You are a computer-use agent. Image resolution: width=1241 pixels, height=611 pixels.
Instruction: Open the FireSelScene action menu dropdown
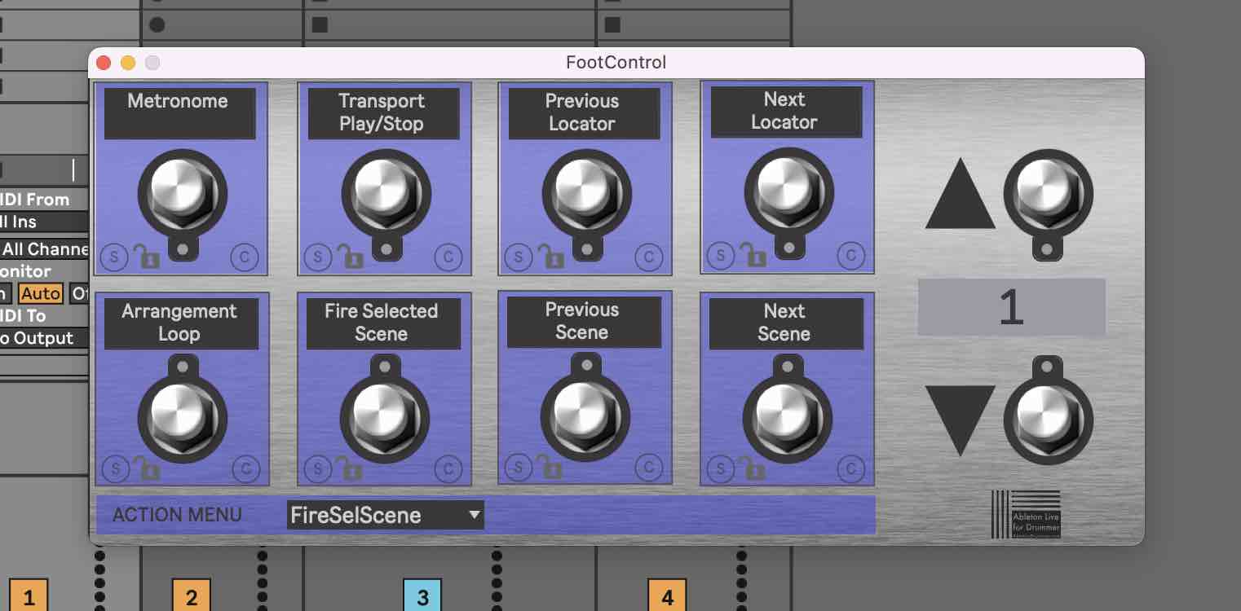tap(386, 515)
